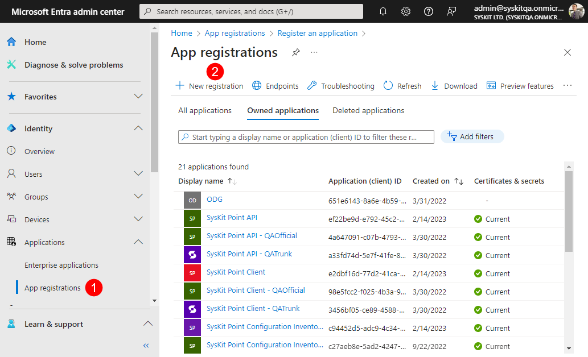Expand the Groups section
Image resolution: width=588 pixels, height=357 pixels.
pos(138,197)
